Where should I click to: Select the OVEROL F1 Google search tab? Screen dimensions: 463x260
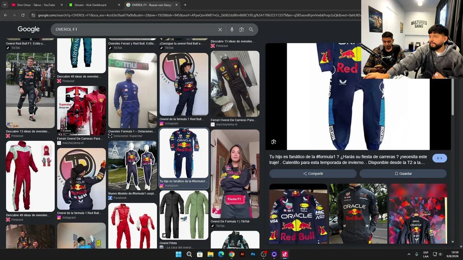(152, 5)
